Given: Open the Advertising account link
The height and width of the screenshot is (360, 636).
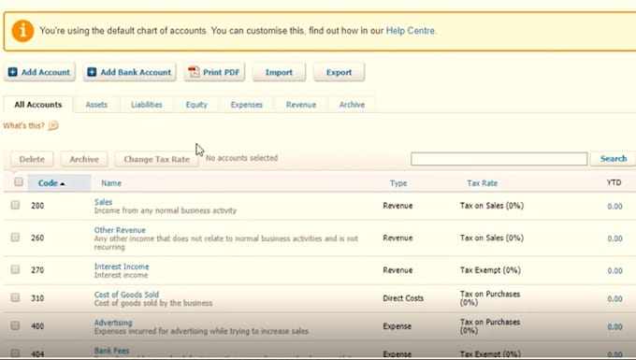Looking at the screenshot, I should point(113,323).
